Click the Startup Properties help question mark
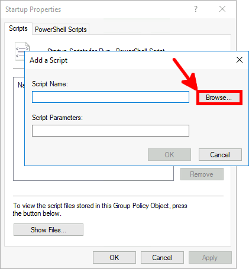Screen dimensions: 249x269 196,9
